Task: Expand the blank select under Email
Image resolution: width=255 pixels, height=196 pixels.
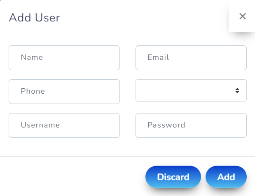Action: pyautogui.click(x=185, y=90)
